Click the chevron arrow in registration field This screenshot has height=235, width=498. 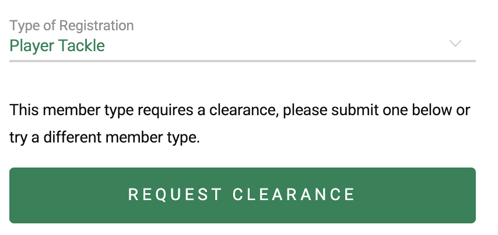(455, 44)
